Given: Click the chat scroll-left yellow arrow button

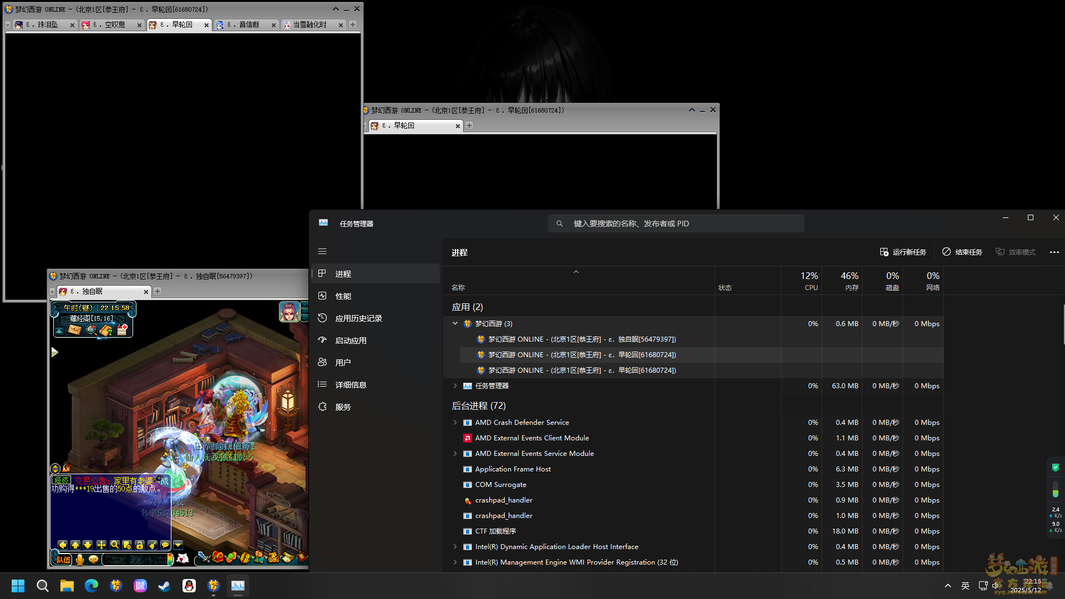Looking at the screenshot, I should click(63, 545).
